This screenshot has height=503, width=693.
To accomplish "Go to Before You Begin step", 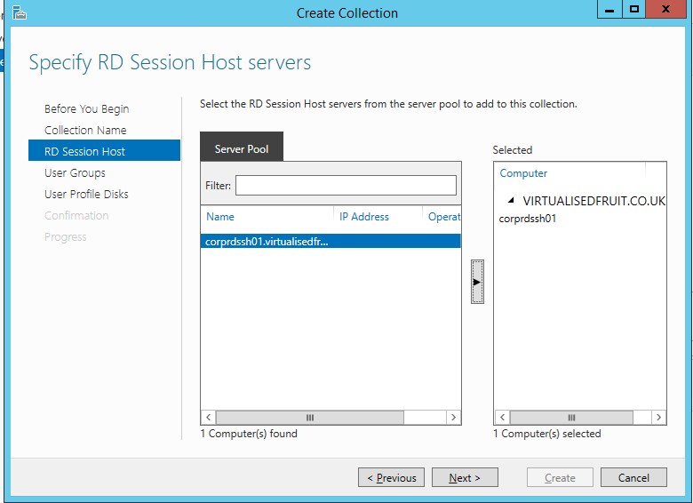I will (87, 109).
